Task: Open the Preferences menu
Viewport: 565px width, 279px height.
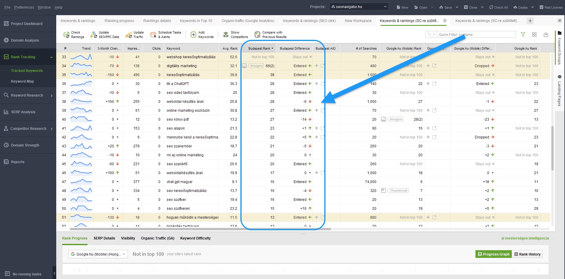Action: point(24,7)
